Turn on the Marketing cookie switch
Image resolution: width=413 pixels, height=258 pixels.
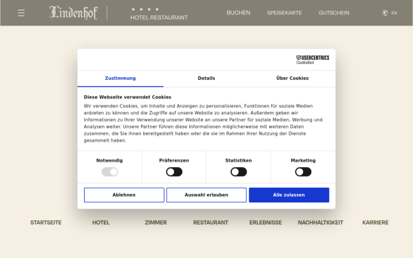coord(303,172)
